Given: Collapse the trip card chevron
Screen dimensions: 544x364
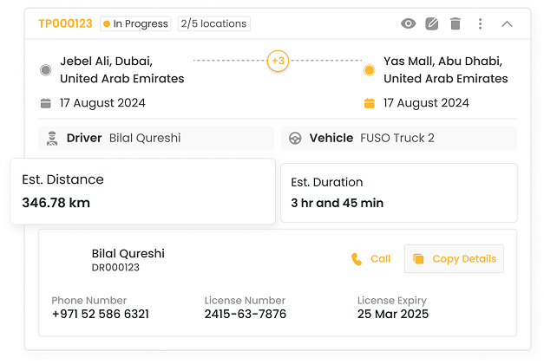Looking at the screenshot, I should pos(508,24).
